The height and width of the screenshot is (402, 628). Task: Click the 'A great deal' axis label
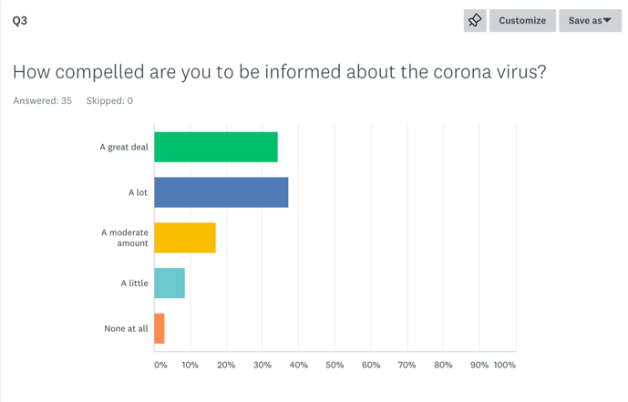pos(124,147)
